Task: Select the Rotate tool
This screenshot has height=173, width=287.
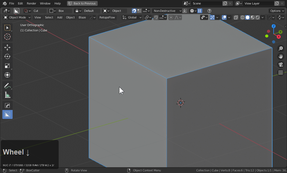Action: [x=7, y=56]
